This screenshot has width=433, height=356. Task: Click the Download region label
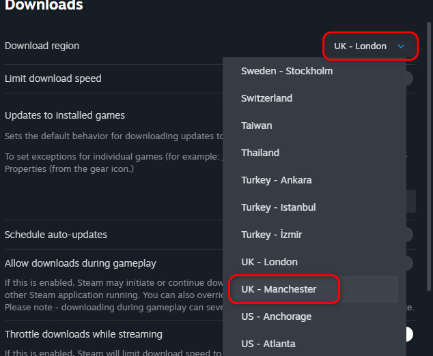coord(42,46)
